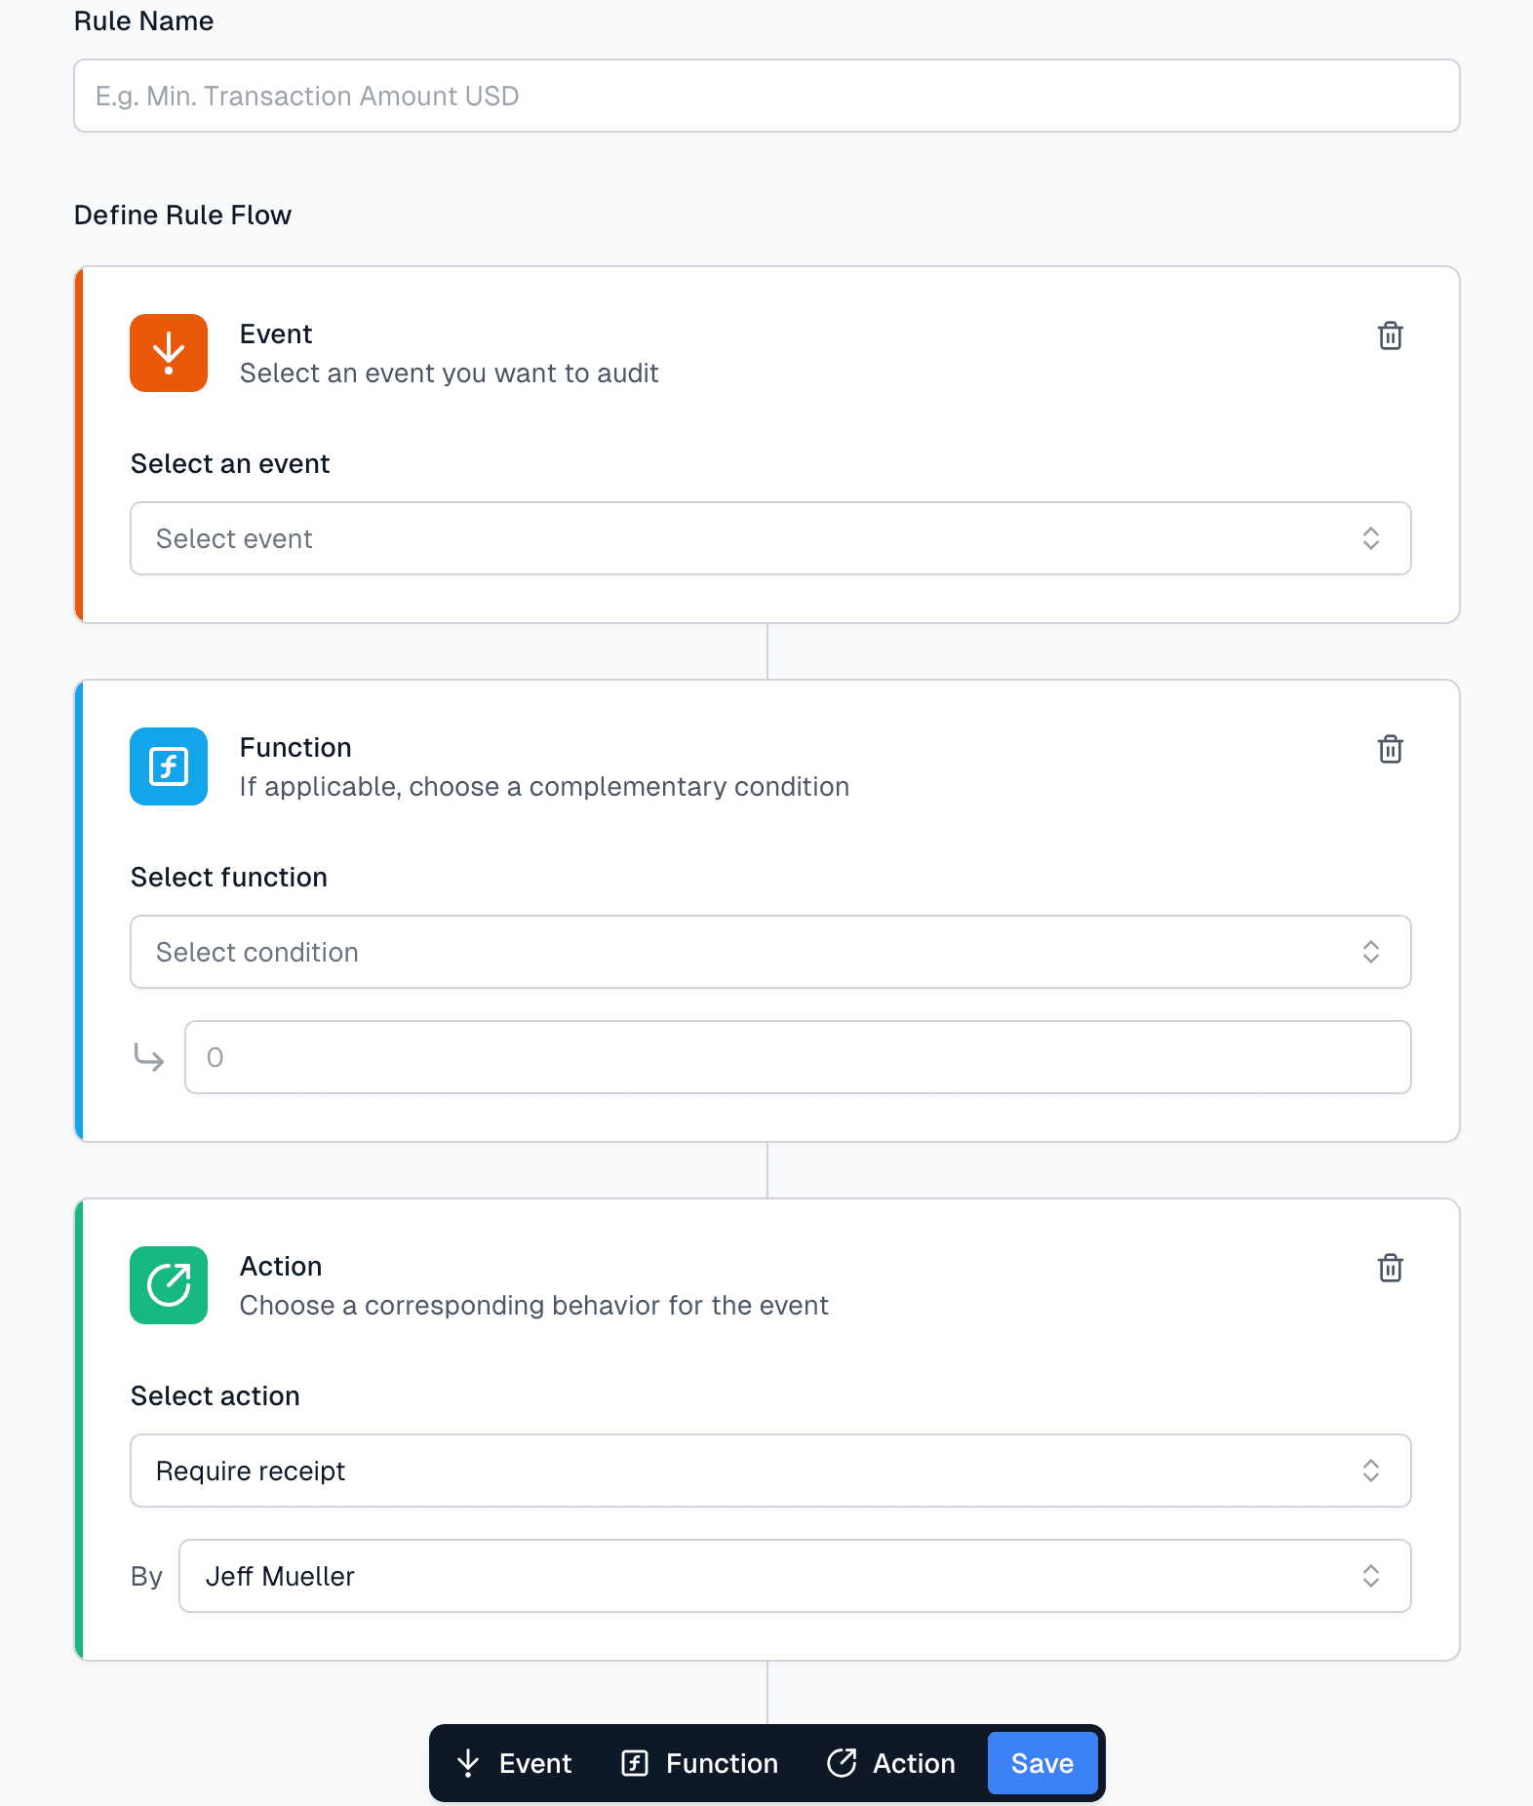Focus the Rule Name text field
The width and height of the screenshot is (1533, 1806).
(x=766, y=96)
